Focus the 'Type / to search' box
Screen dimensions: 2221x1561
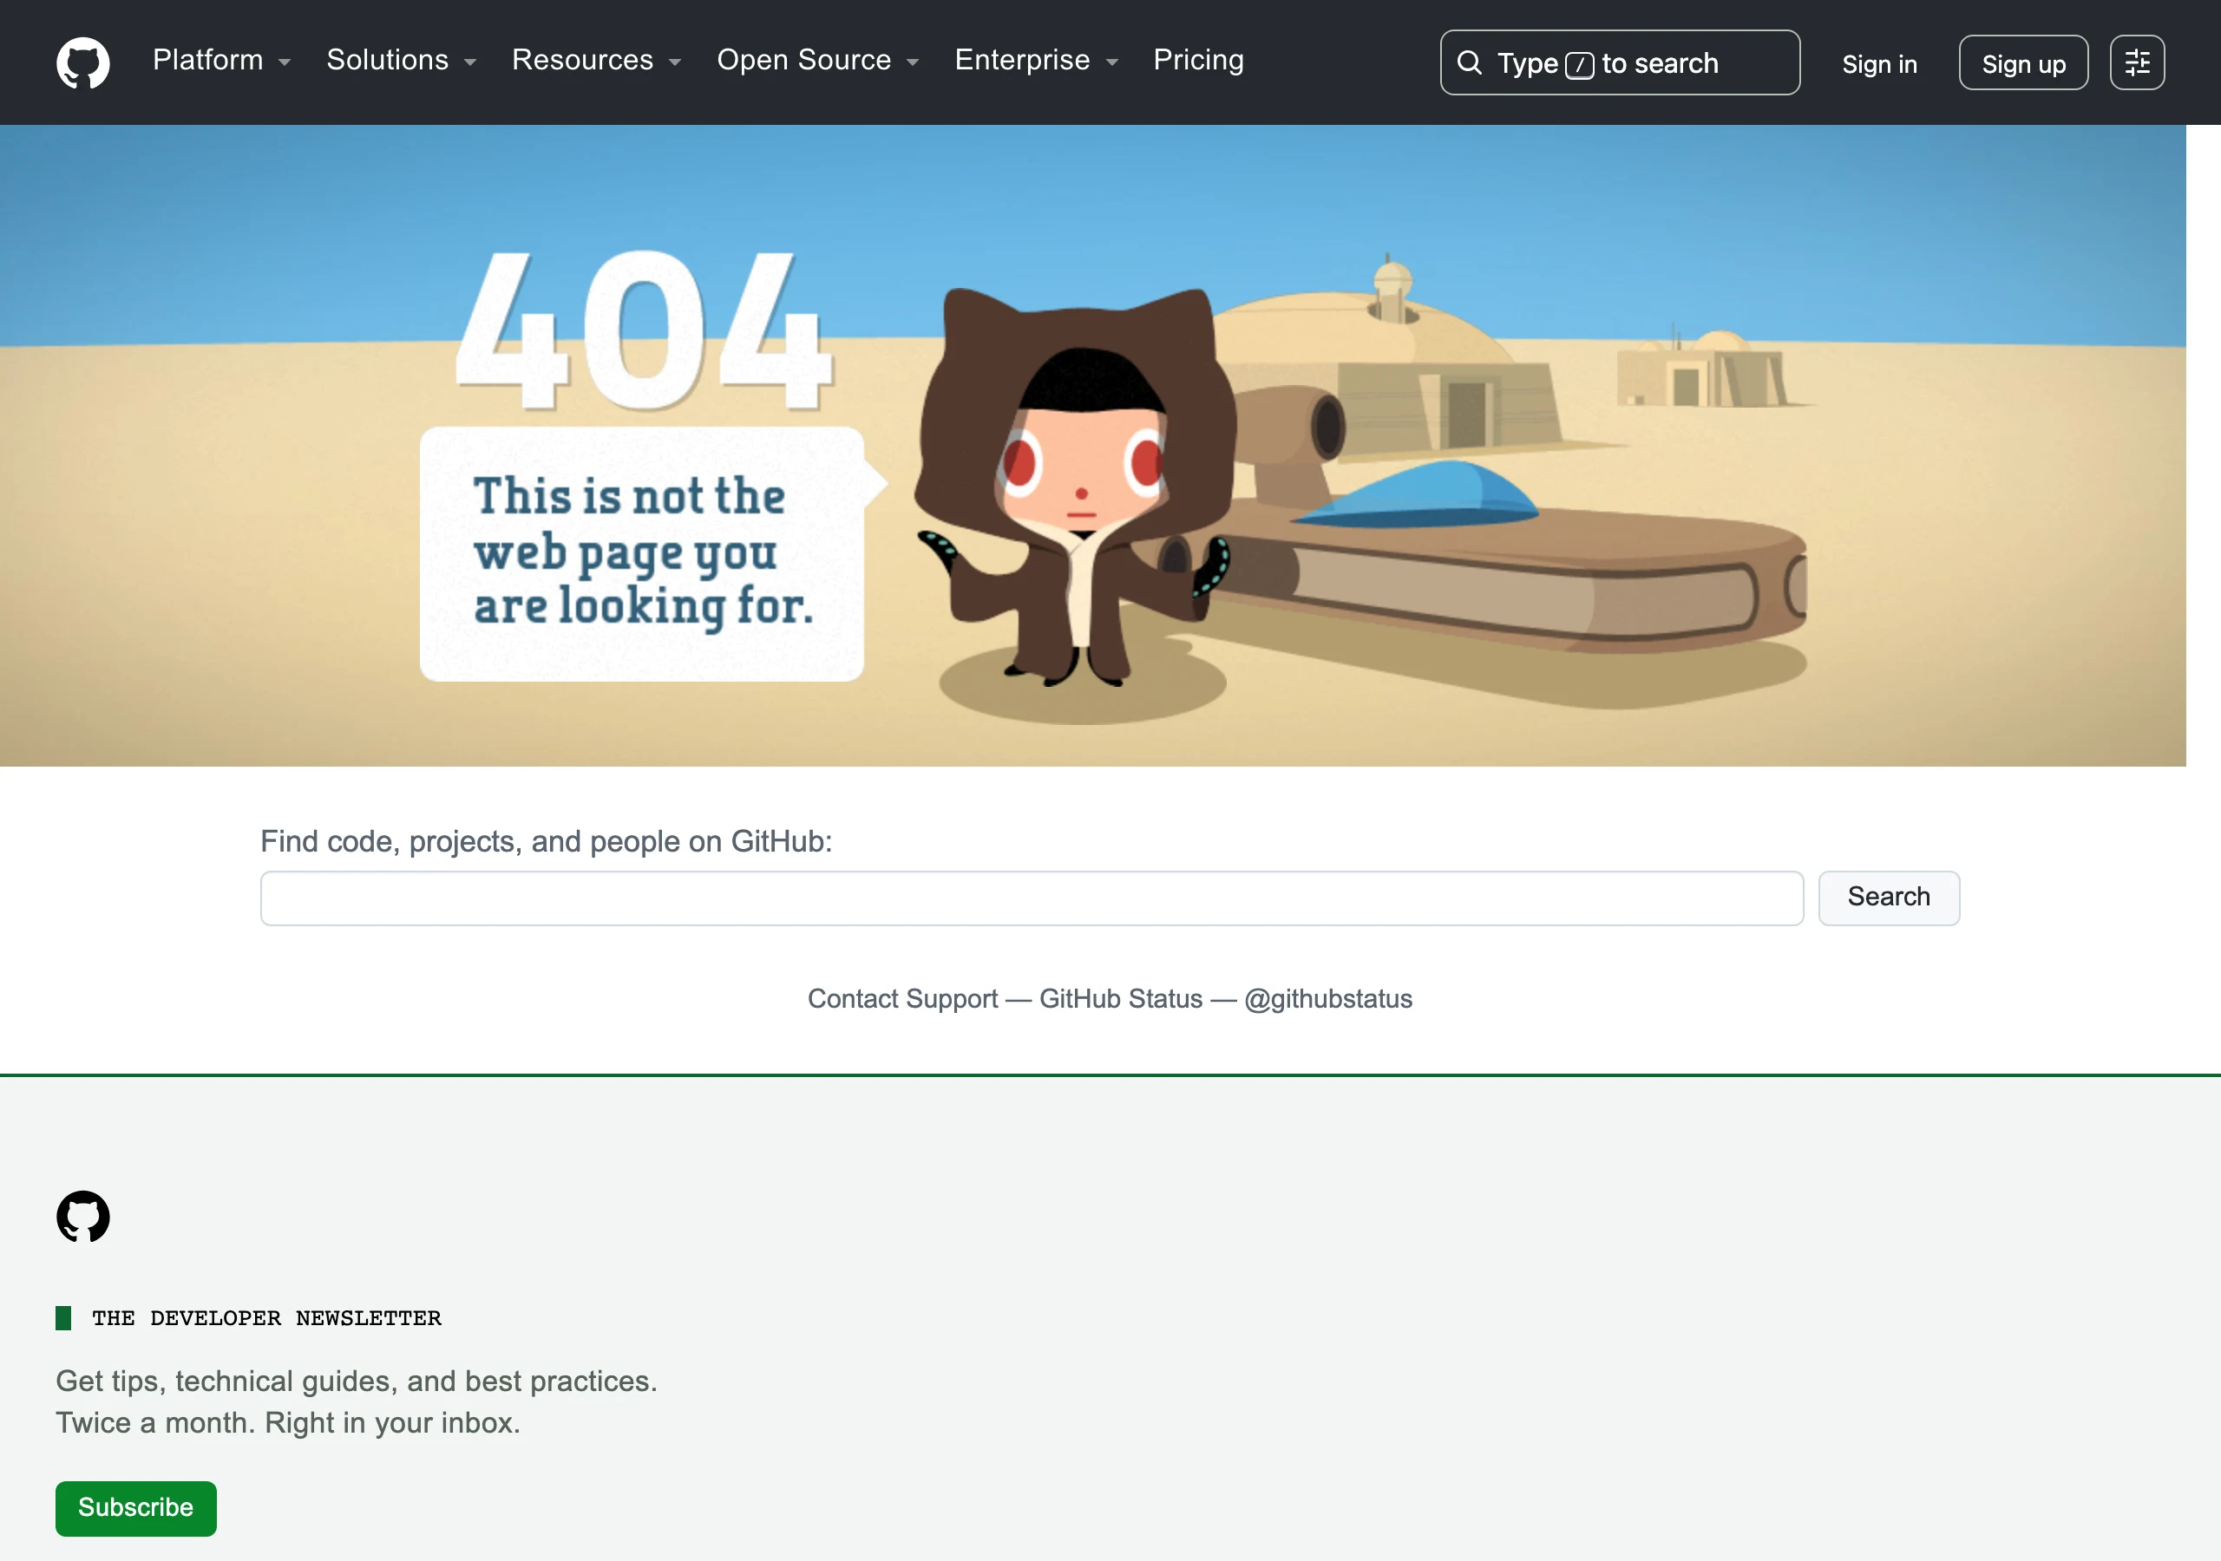coord(1619,62)
